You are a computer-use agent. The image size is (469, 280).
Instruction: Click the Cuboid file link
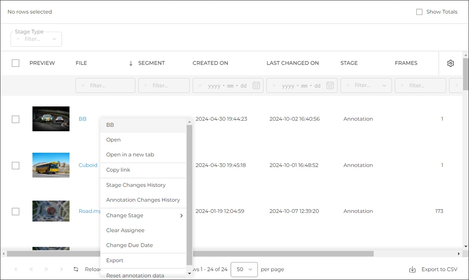point(88,165)
